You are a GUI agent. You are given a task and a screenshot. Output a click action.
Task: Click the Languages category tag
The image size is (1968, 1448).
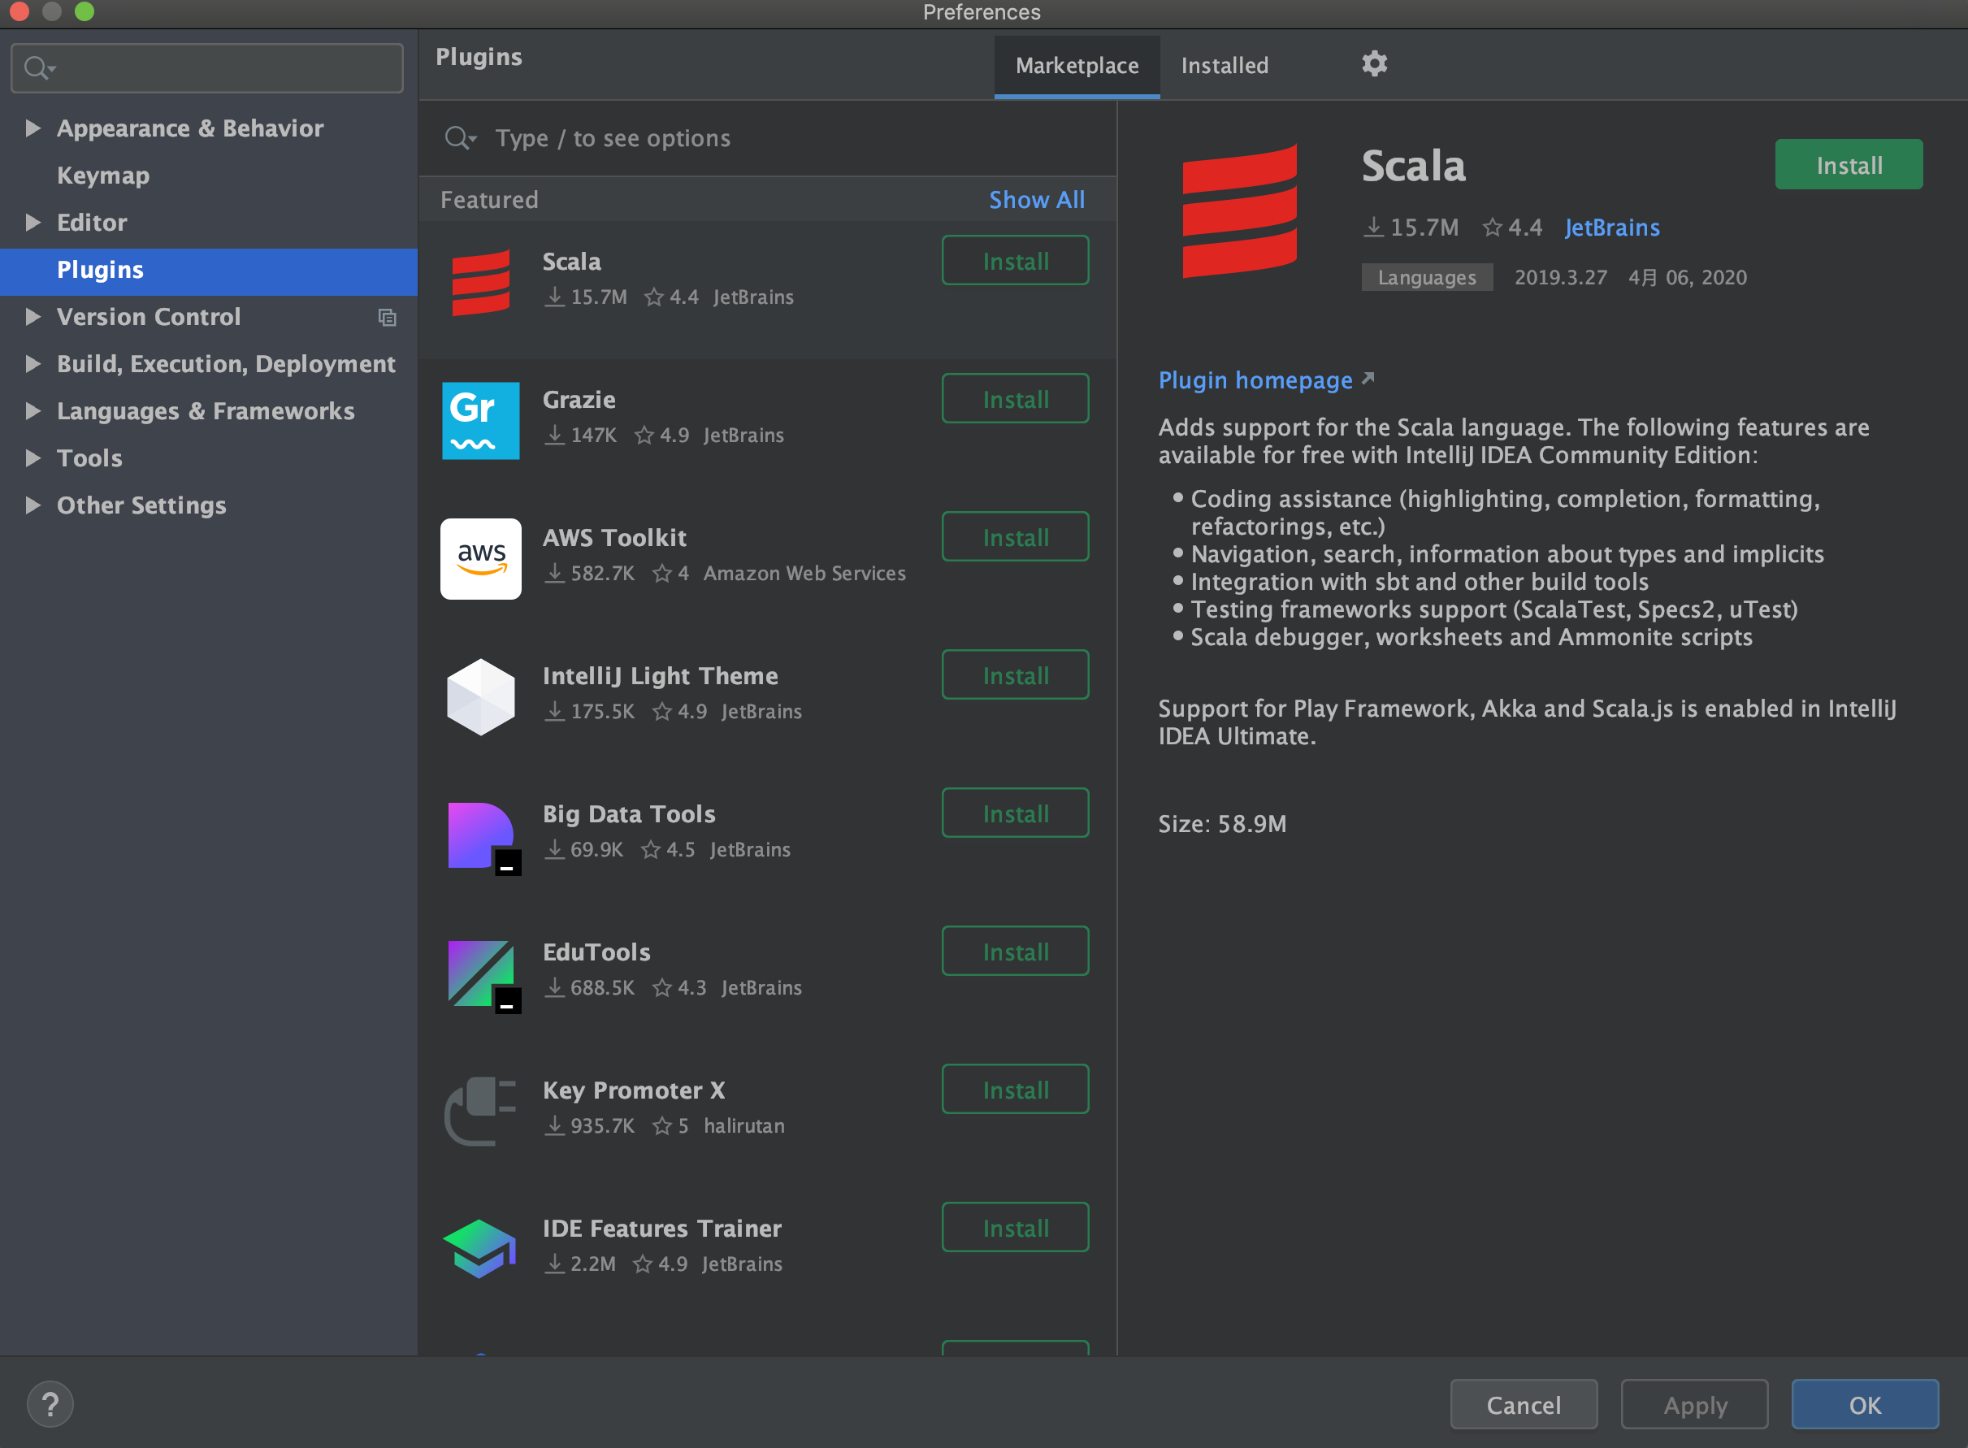1426,278
